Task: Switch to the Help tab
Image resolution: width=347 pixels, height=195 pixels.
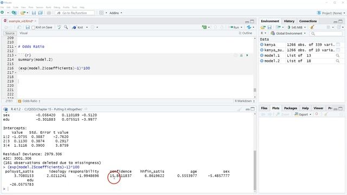Action: [305, 108]
